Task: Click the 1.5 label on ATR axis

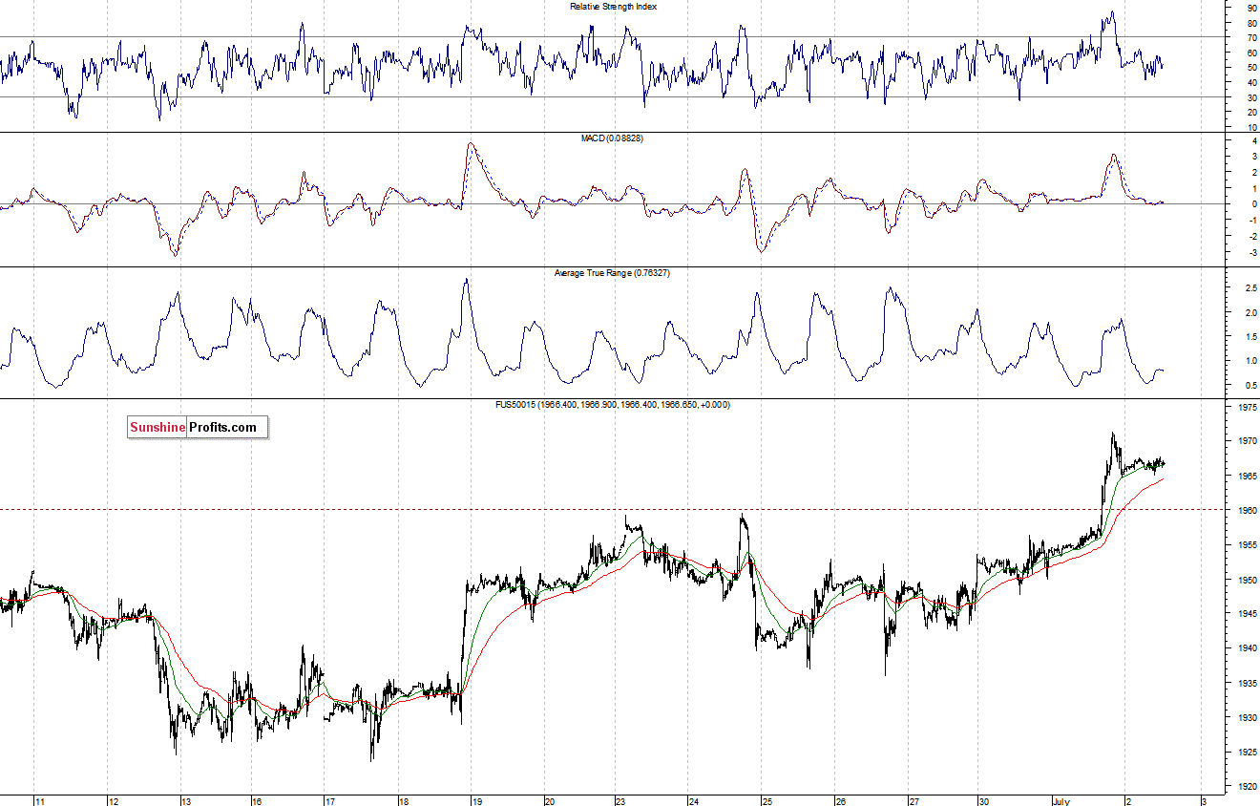Action: (1250, 337)
